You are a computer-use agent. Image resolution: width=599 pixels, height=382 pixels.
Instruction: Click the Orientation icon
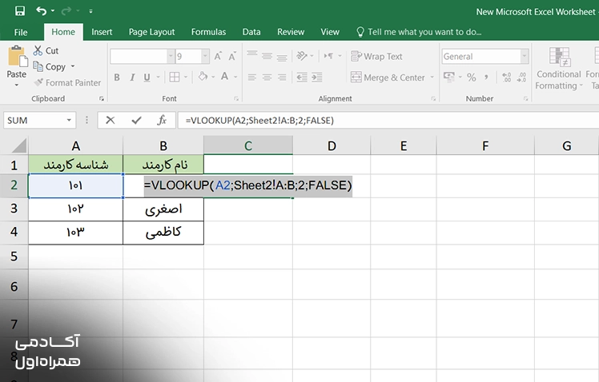(x=302, y=56)
